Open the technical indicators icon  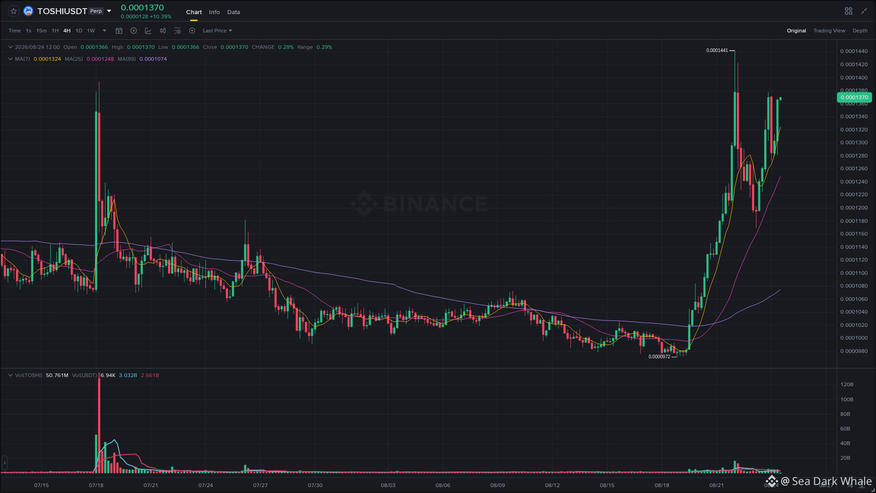coord(148,31)
